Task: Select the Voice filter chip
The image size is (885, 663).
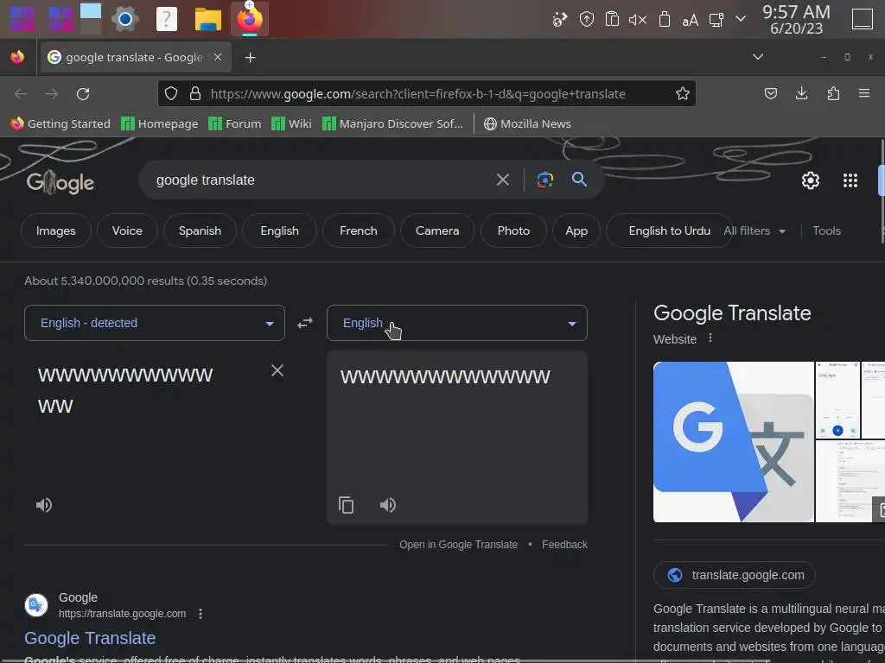Action: point(127,230)
